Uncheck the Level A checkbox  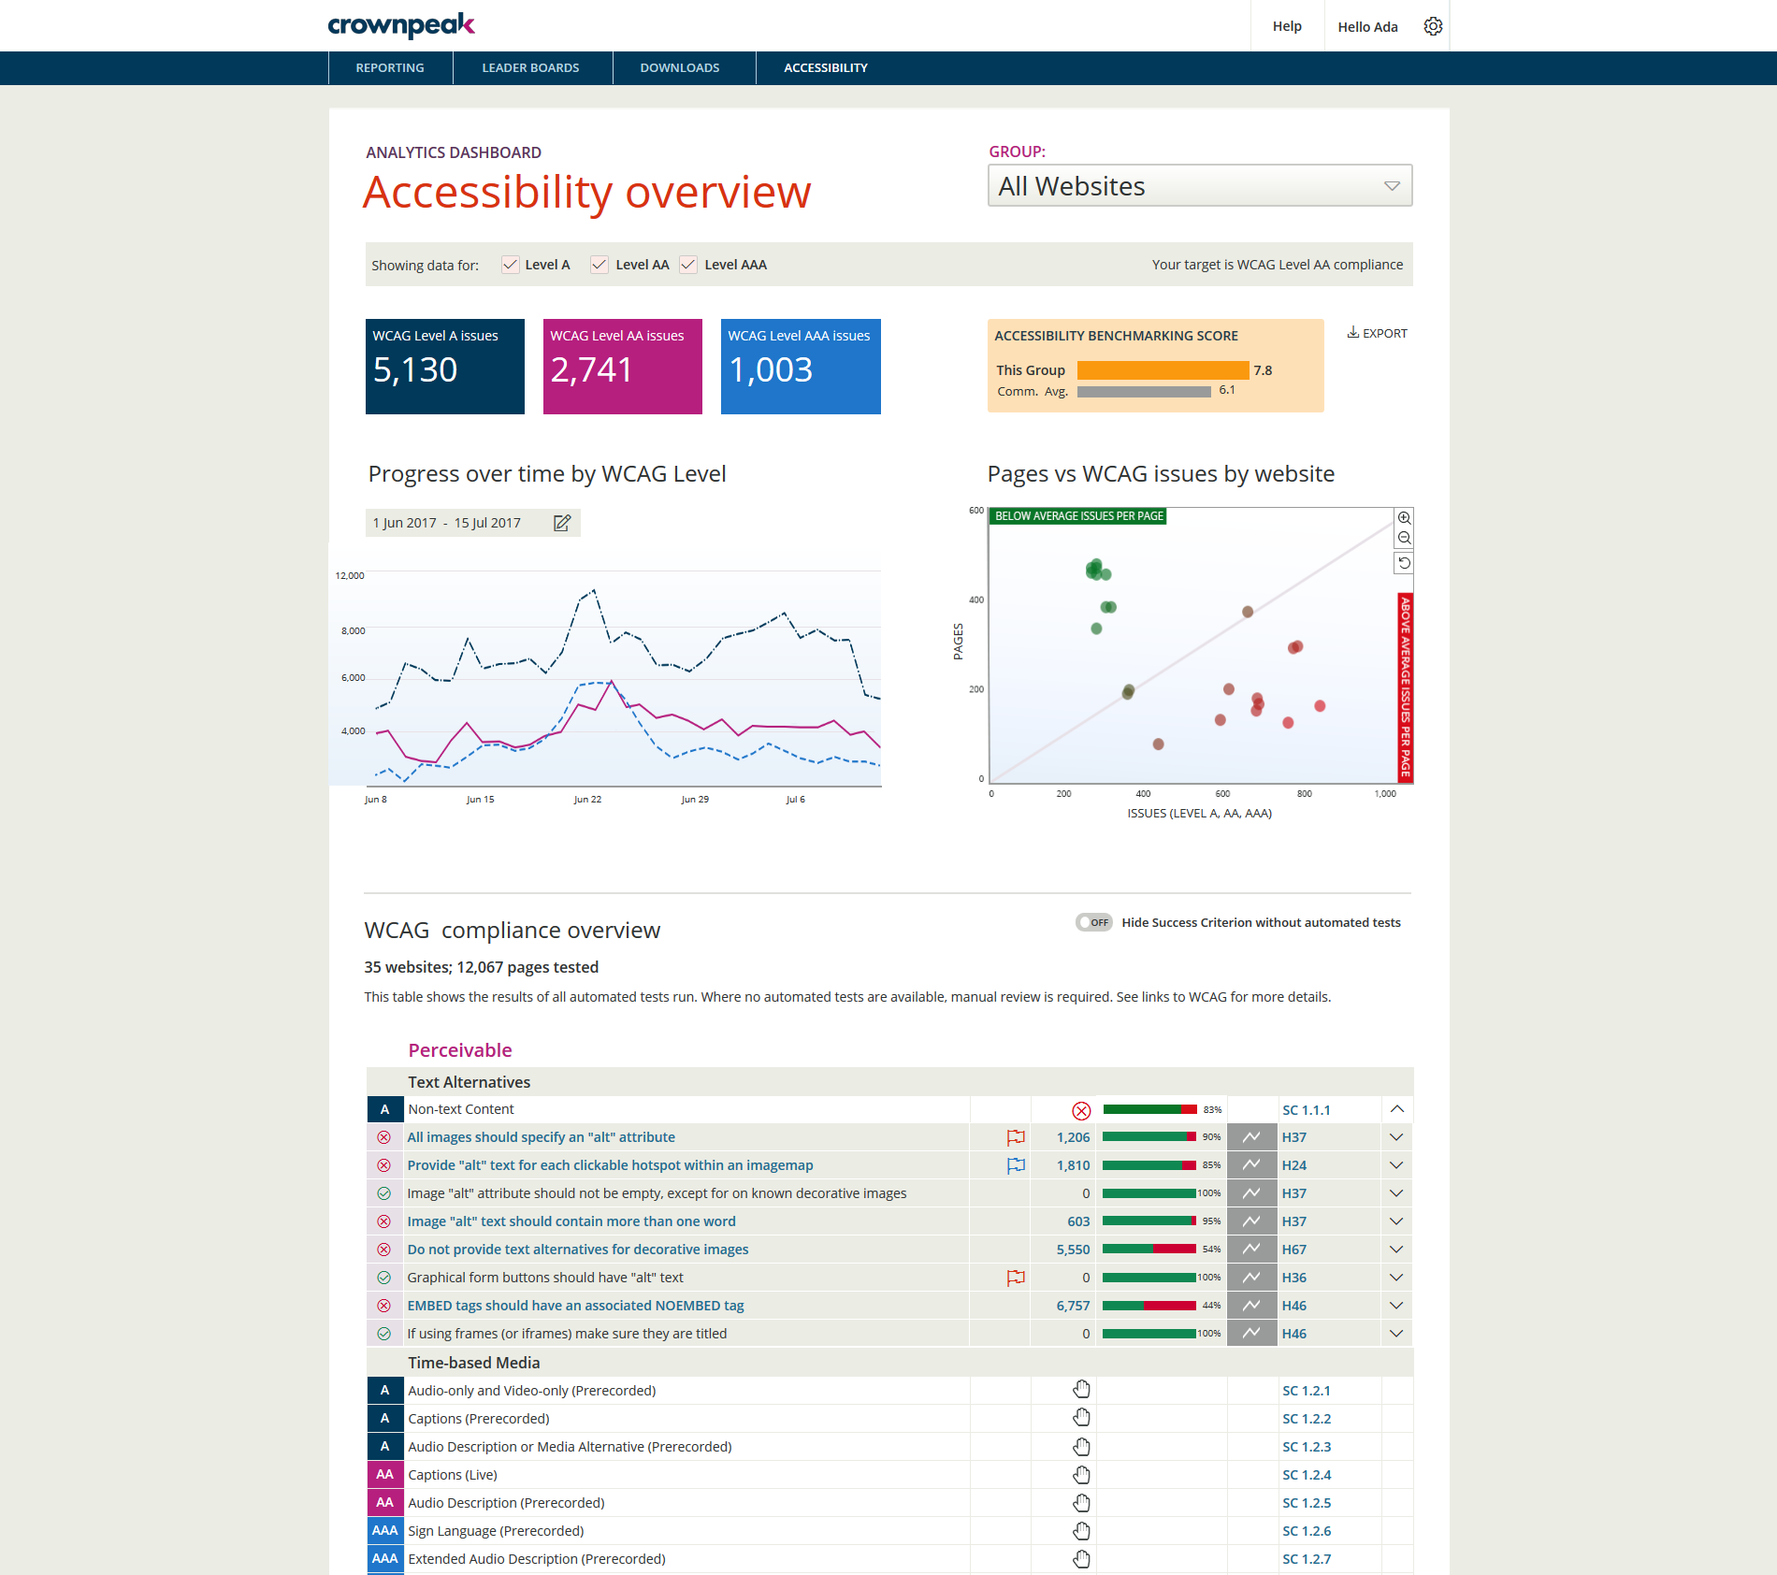click(x=511, y=265)
